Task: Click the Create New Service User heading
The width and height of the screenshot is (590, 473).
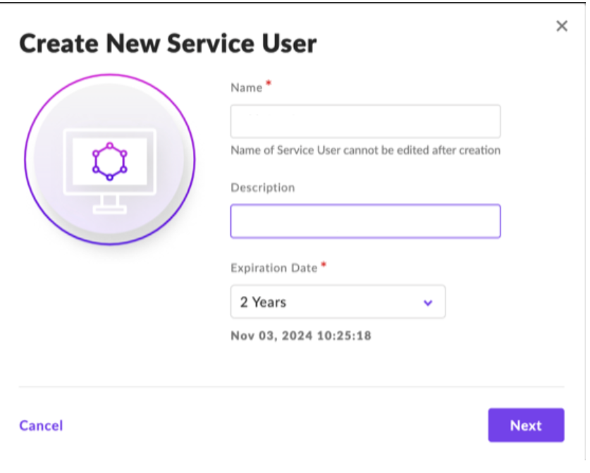Action: (168, 44)
